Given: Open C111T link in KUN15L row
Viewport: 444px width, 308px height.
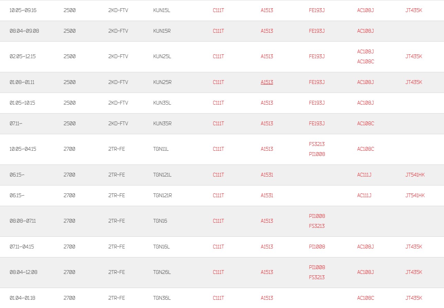Looking at the screenshot, I should (x=218, y=10).
